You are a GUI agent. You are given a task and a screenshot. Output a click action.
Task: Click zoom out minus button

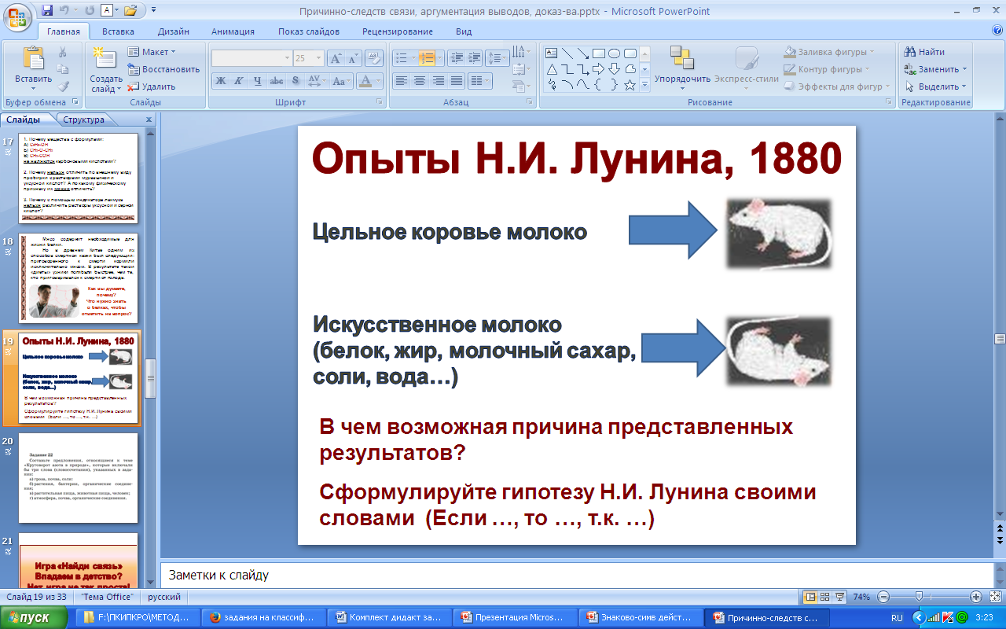tap(883, 597)
